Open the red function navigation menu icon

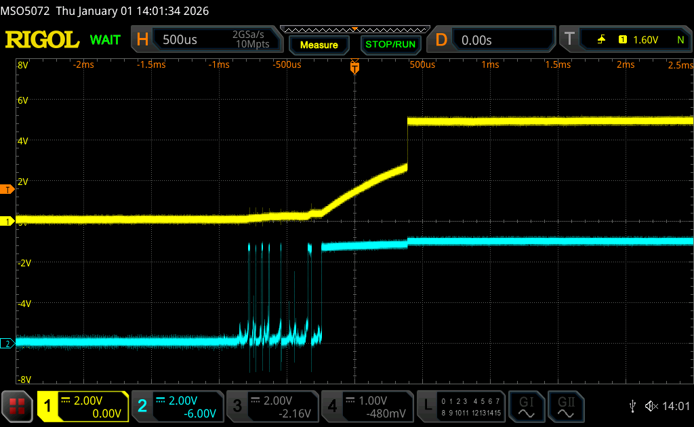(17, 406)
